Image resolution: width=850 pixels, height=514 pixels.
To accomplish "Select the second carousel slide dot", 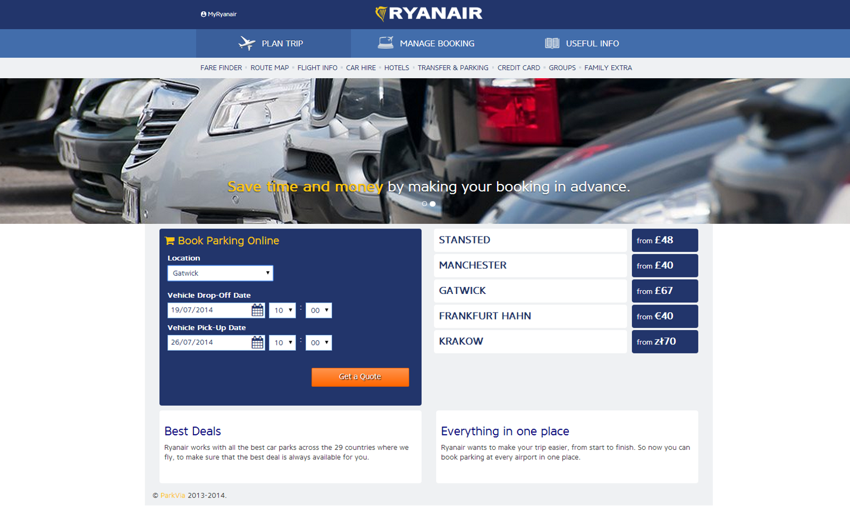I will point(433,204).
